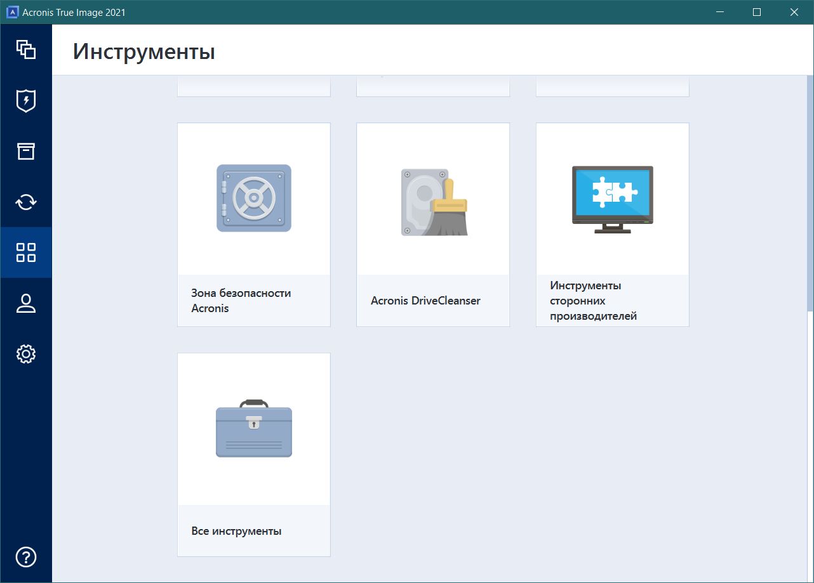Maximize the Acronis True Image window

757,12
